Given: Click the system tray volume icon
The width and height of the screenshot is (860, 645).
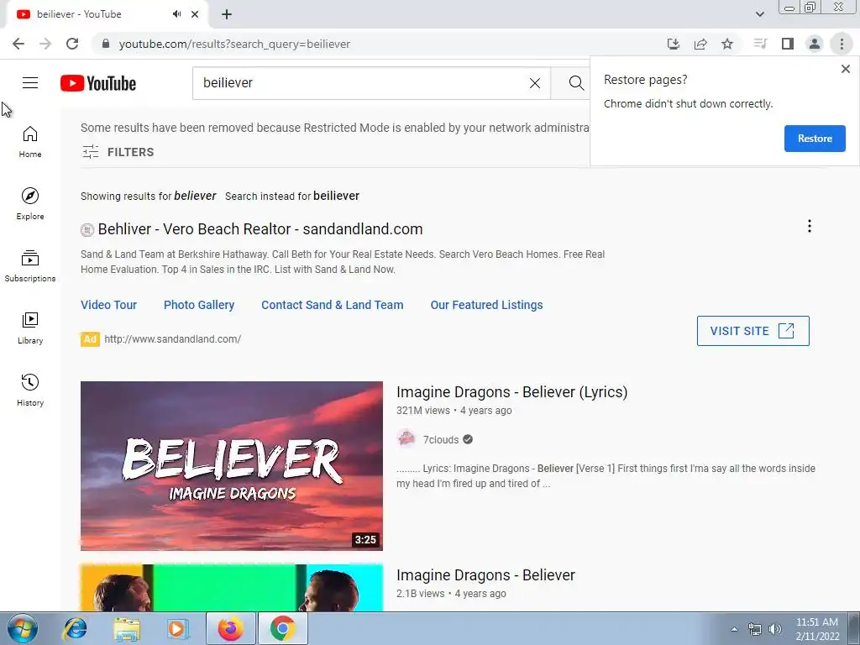Looking at the screenshot, I should pos(774,629).
